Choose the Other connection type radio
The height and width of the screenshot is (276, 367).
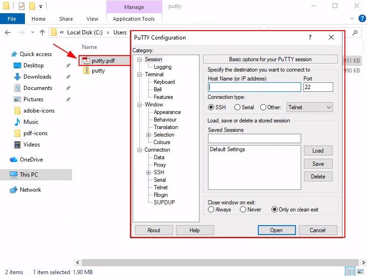(x=263, y=107)
